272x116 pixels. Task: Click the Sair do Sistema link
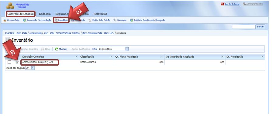[232, 4]
